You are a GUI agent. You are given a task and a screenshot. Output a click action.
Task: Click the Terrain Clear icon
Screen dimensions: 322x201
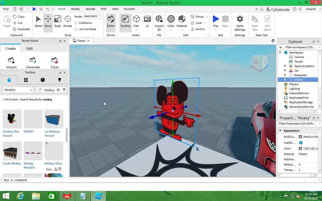tap(55, 60)
